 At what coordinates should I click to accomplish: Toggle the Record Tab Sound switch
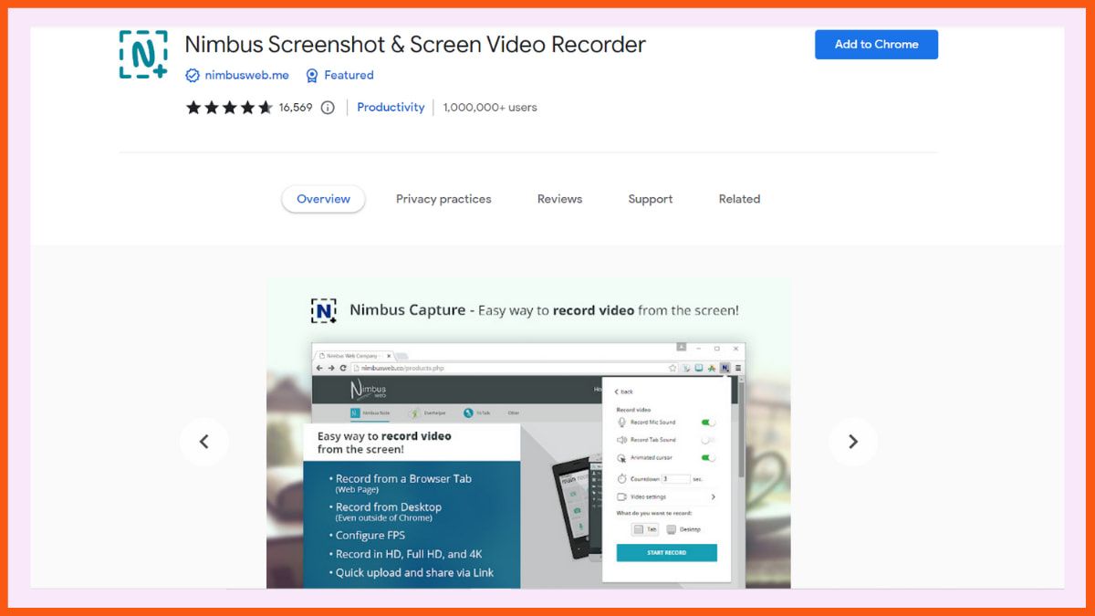[708, 440]
